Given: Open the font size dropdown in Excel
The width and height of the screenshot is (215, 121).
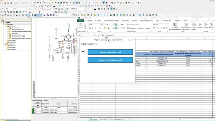Looking at the screenshot, I should coord(105,25).
